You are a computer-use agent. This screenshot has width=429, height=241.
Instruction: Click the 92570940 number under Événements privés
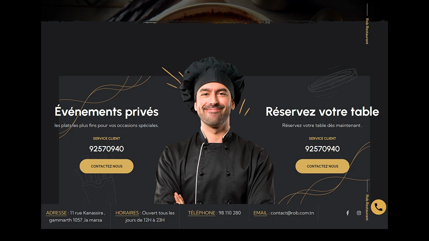[x=106, y=149]
